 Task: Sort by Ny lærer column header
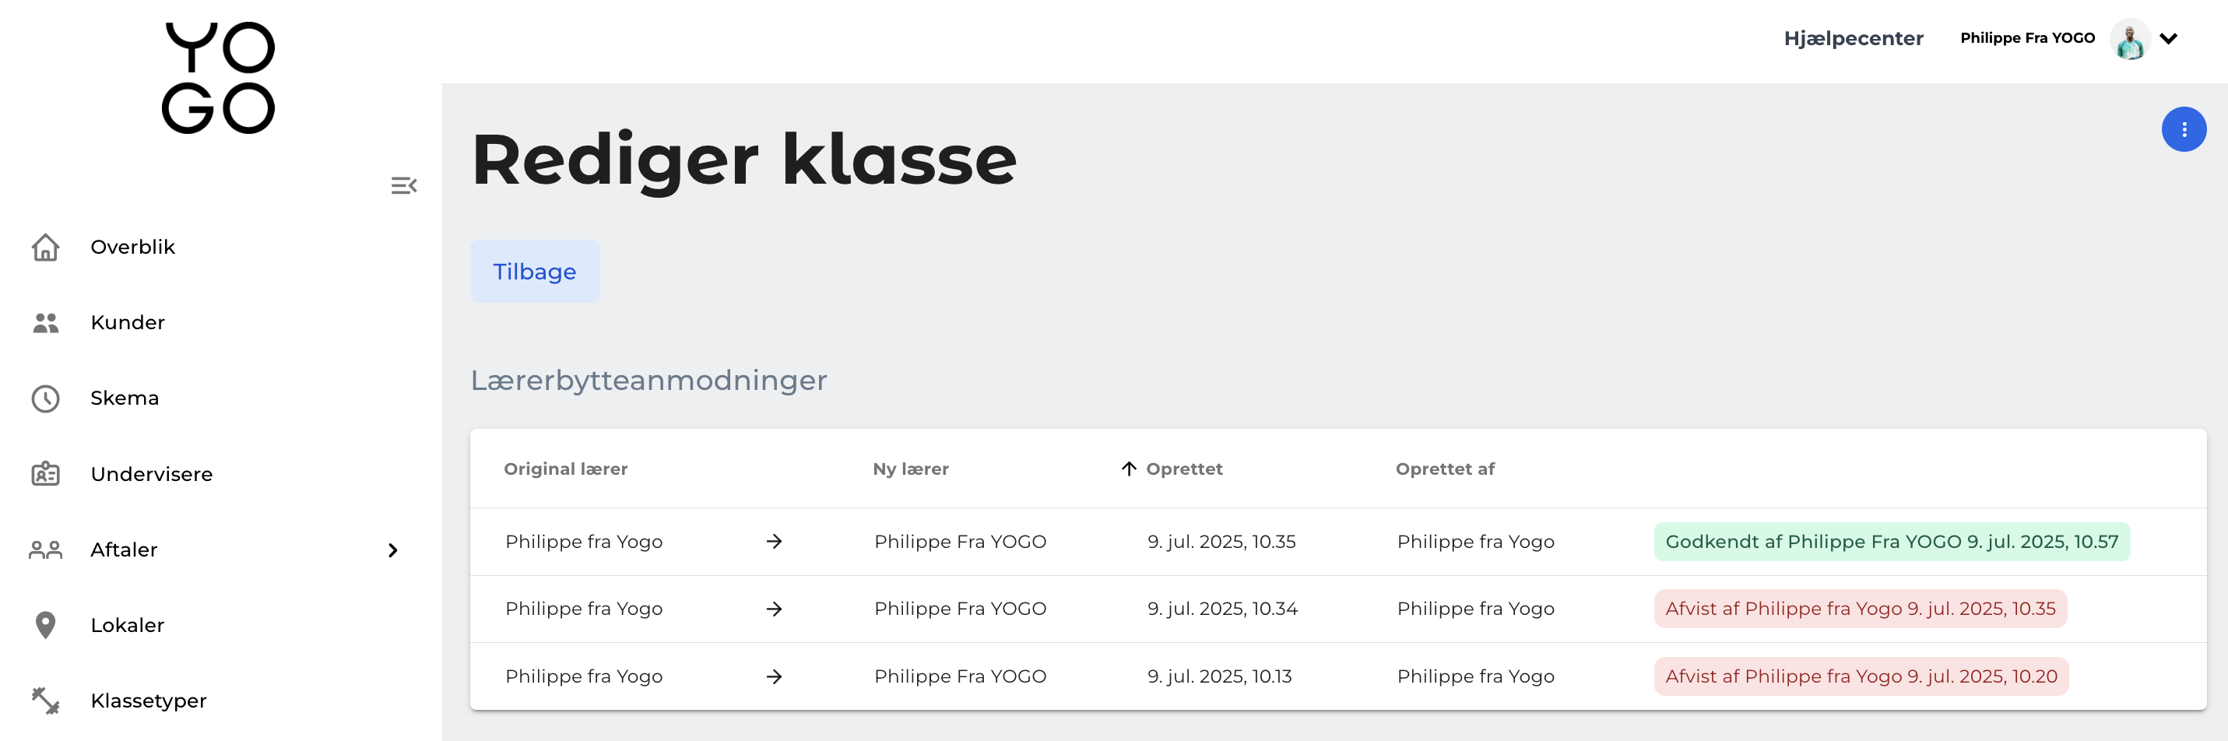tap(910, 469)
